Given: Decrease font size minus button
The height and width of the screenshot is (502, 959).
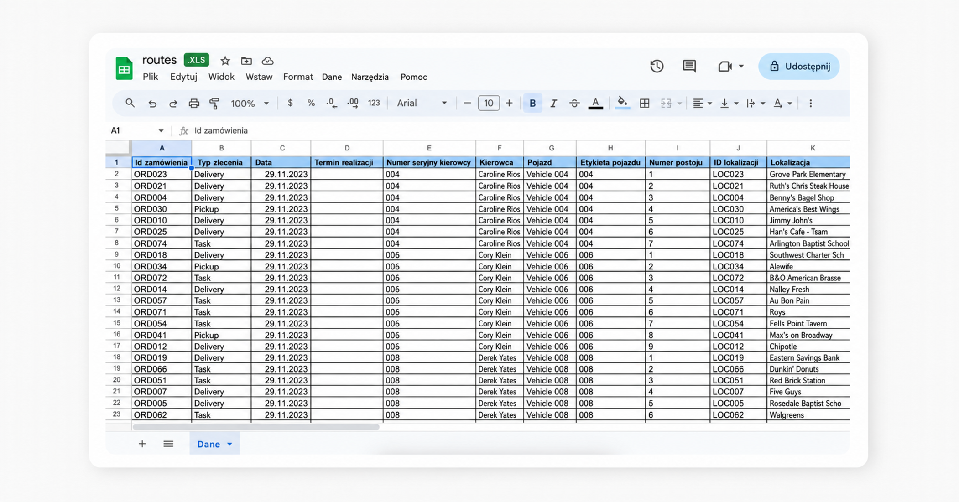Looking at the screenshot, I should pos(467,103).
